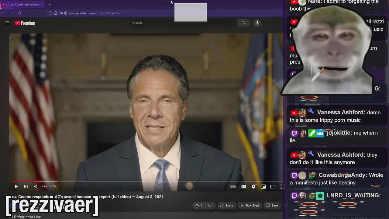Reload the page with refresh icon
Viewport: 389px width, 219px height.
19,13
